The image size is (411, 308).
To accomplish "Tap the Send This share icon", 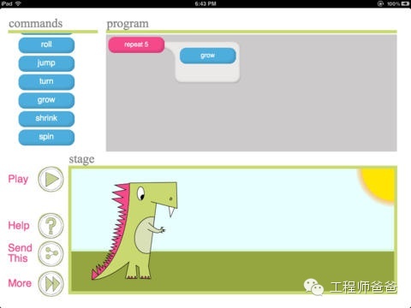I will pyautogui.click(x=51, y=253).
